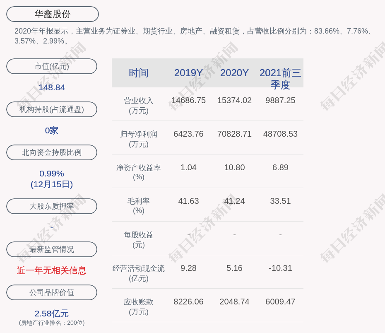The height and width of the screenshot is (333, 385).
Task: Select the 毛利率(%) row label
Action: 139,206
